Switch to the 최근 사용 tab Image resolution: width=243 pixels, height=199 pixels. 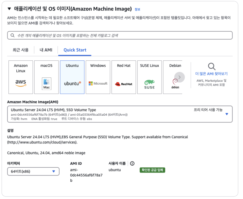tap(21, 50)
